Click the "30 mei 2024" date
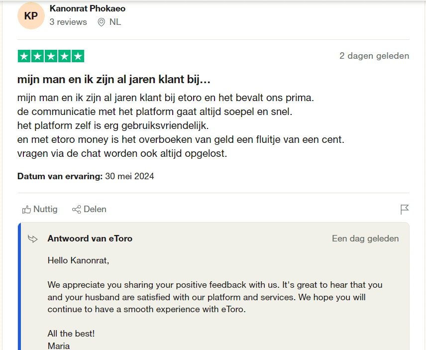 (x=129, y=176)
